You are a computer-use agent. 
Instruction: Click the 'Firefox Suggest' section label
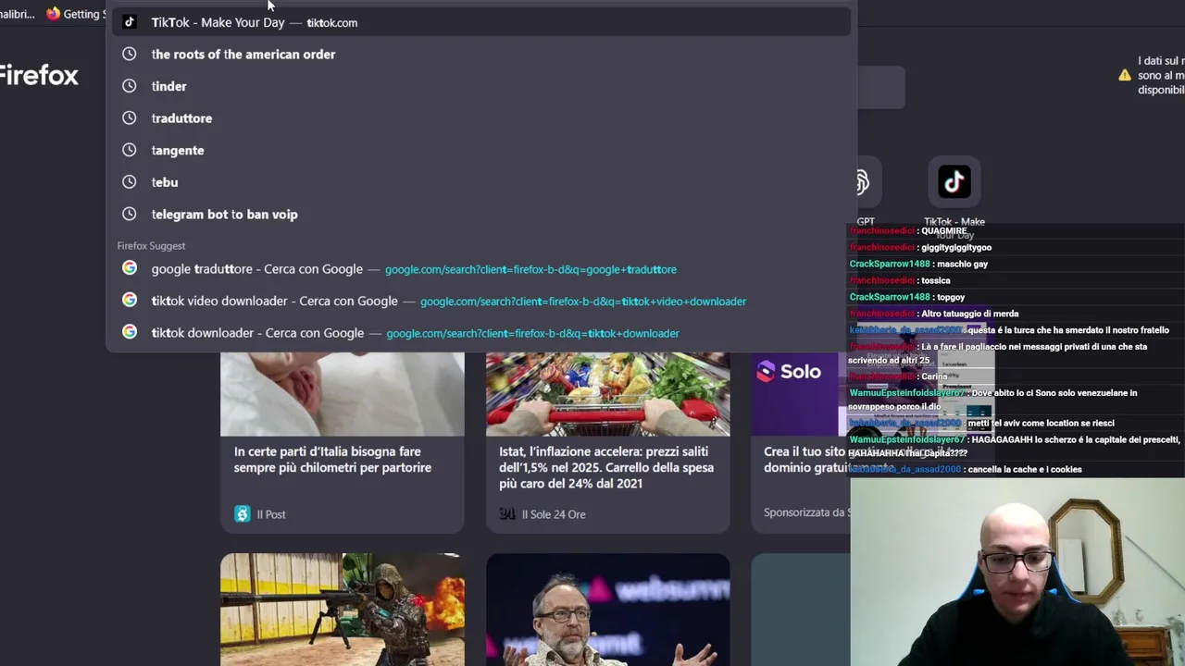151,246
